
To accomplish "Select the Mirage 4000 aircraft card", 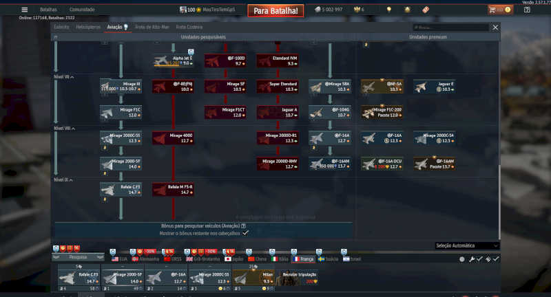I will click(x=173, y=137).
